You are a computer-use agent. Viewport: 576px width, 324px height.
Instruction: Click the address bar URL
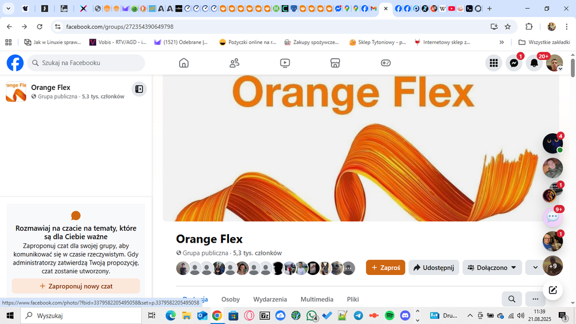point(120,27)
